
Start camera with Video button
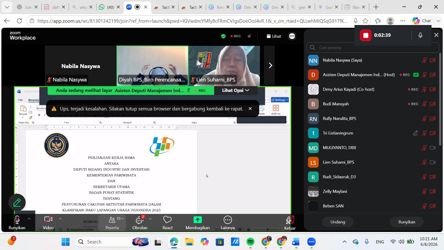(x=48, y=223)
